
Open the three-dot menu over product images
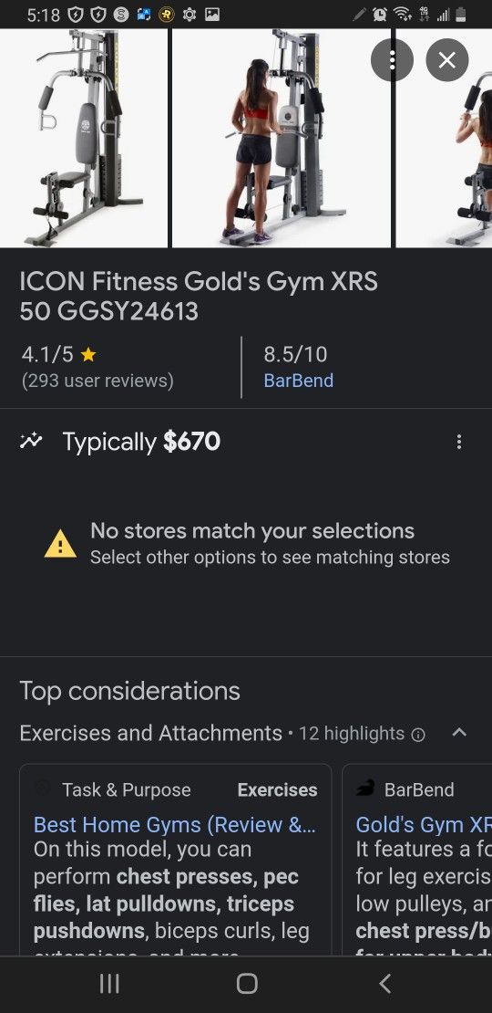(392, 60)
